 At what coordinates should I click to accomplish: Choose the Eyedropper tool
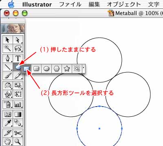8,122
